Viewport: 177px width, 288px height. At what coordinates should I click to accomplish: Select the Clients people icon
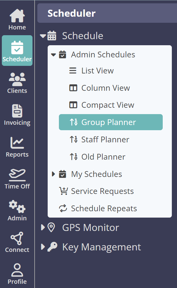tap(17, 79)
